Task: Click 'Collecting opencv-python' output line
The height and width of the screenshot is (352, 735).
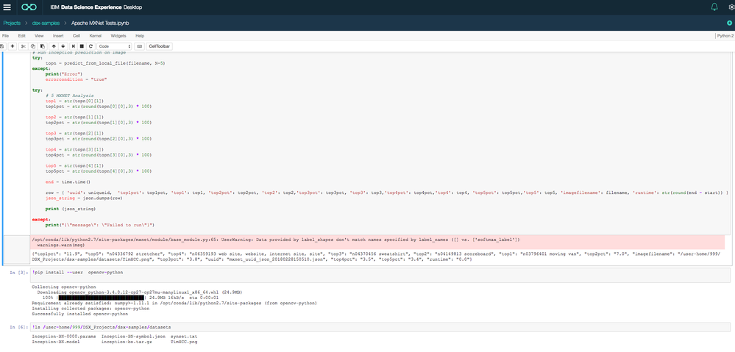Action: pyautogui.click(x=64, y=286)
